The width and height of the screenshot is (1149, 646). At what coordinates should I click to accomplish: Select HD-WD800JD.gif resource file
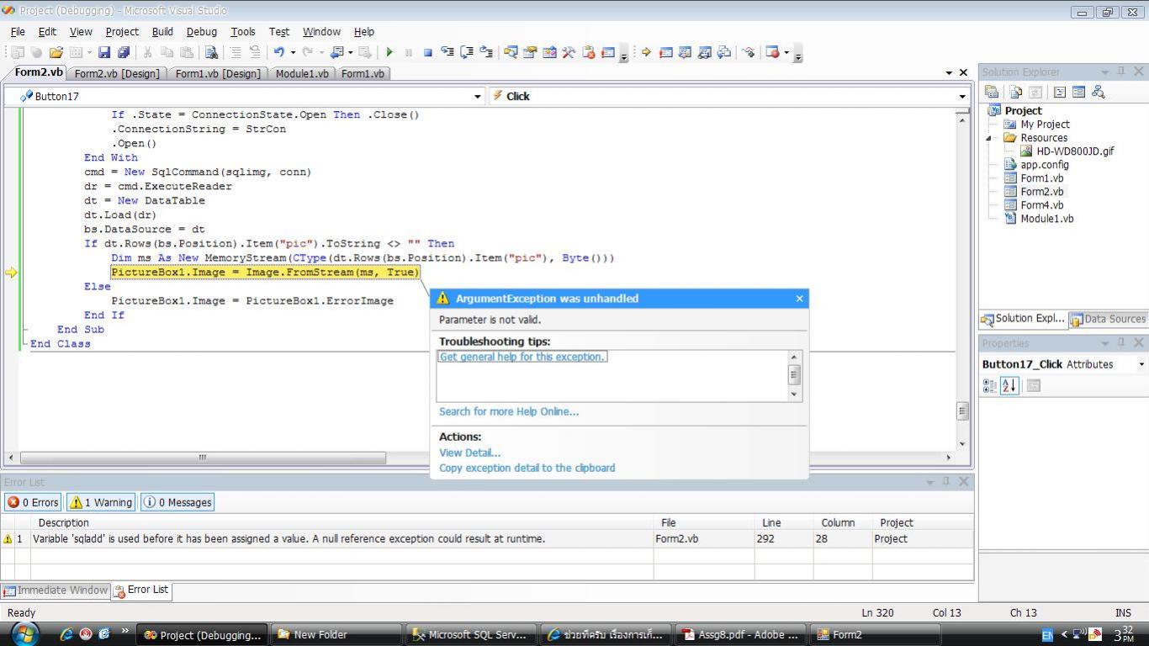(x=1075, y=151)
